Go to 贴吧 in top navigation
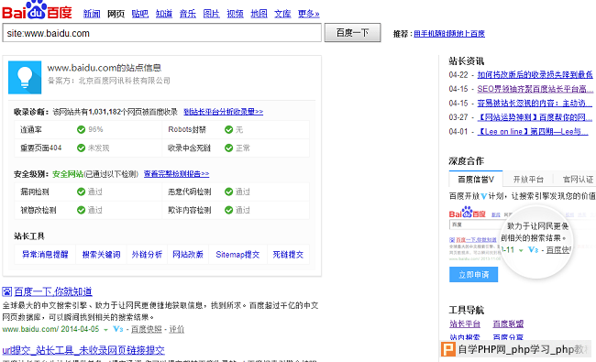The height and width of the screenshot is (362, 596). (x=140, y=14)
